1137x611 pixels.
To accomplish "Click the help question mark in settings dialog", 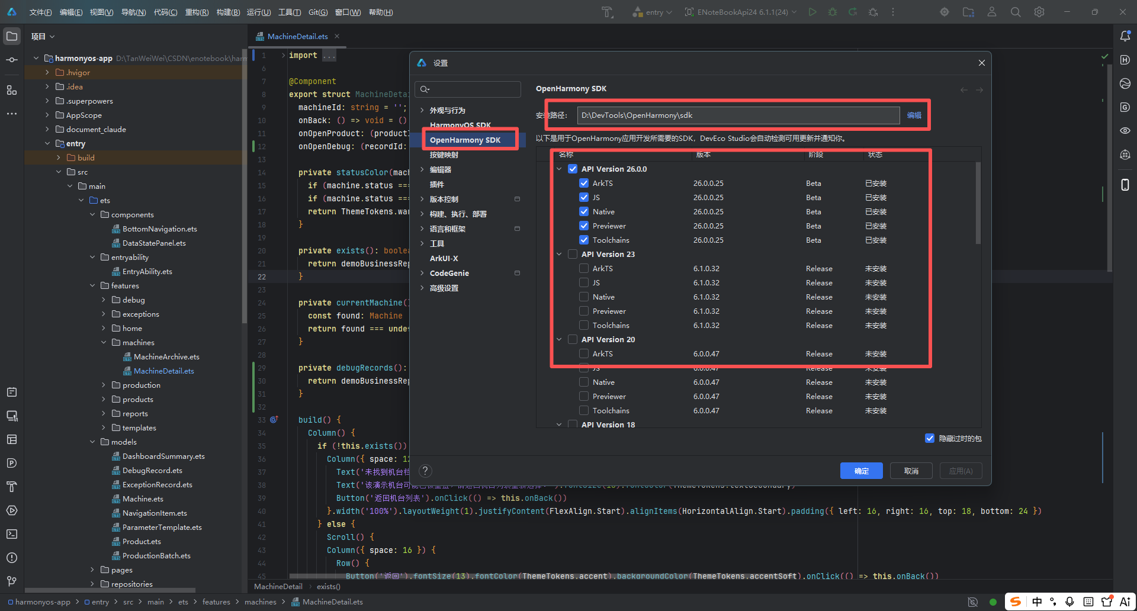I will (x=425, y=471).
